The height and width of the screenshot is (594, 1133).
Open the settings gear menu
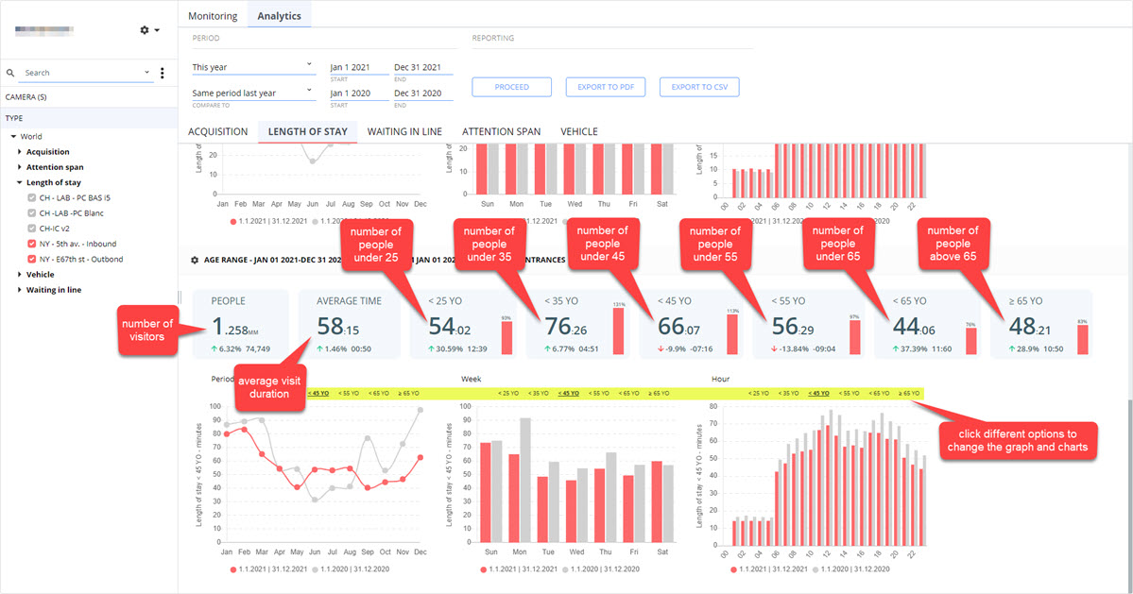coord(149,30)
